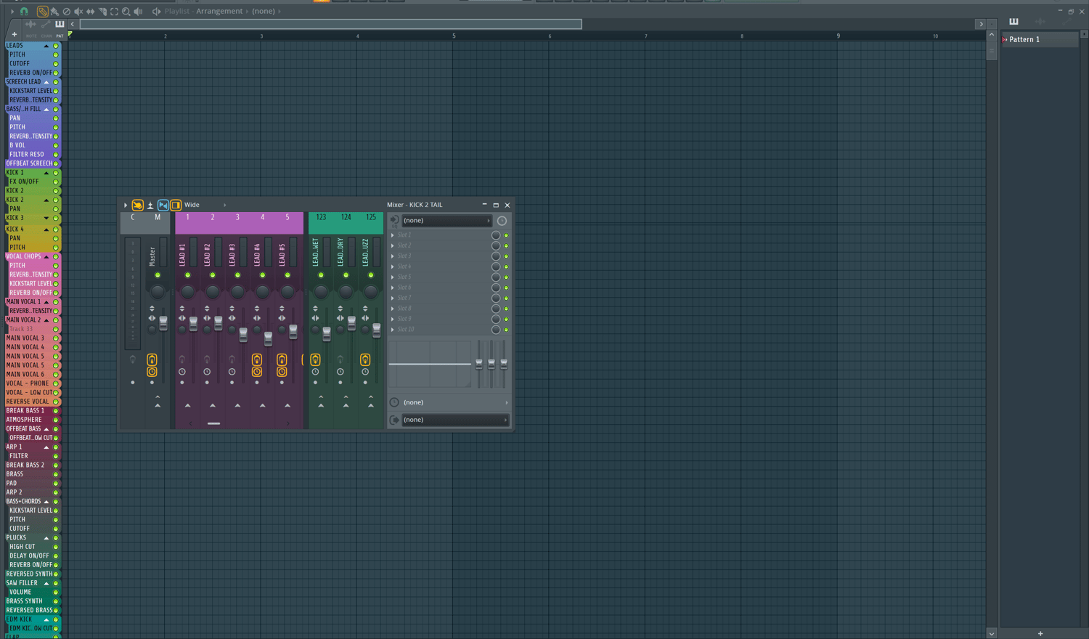
Task: Mute the ATMOSPHERE playlist track
Action: (56, 420)
